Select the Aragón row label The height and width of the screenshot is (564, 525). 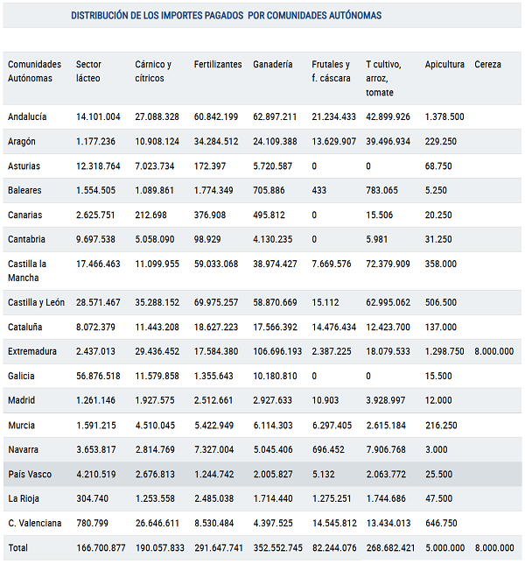coord(22,141)
